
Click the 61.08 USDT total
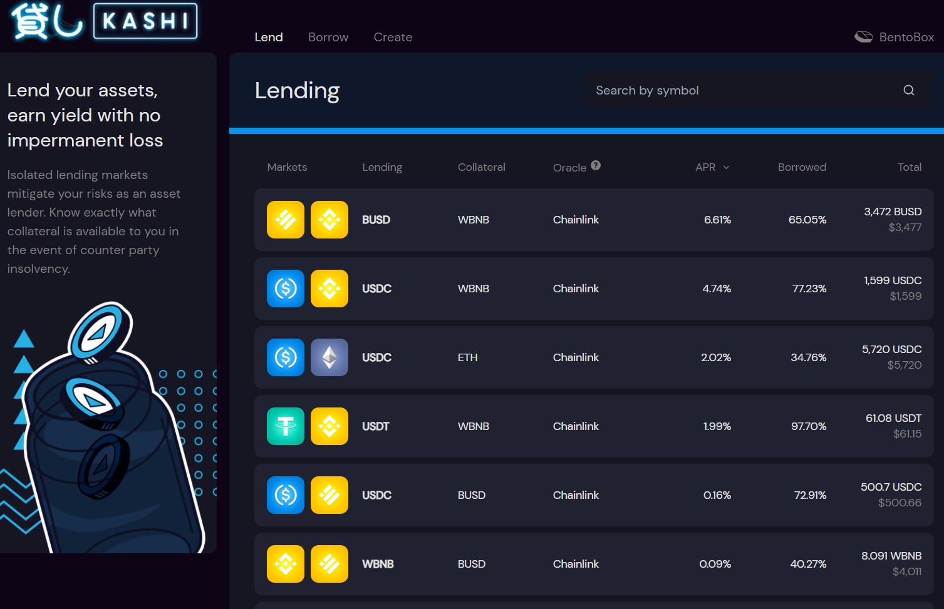coord(893,418)
